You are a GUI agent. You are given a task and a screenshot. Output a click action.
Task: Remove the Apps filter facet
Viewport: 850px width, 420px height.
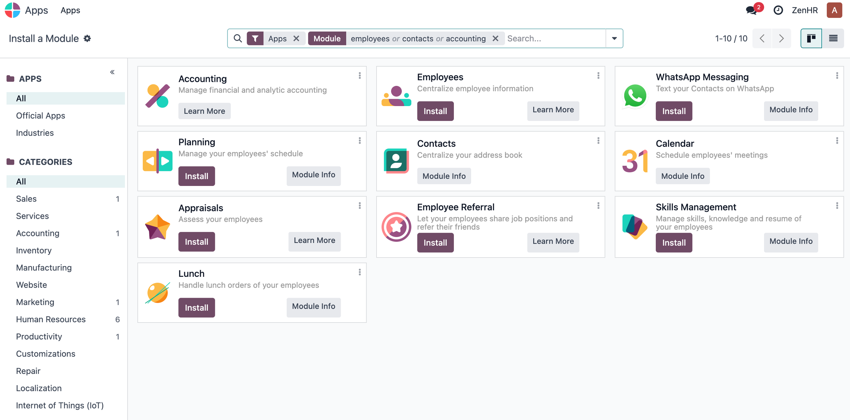point(297,38)
